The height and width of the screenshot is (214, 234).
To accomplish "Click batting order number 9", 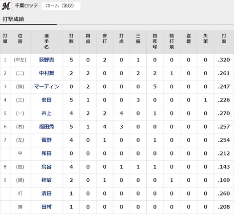I will pos(5,180).
